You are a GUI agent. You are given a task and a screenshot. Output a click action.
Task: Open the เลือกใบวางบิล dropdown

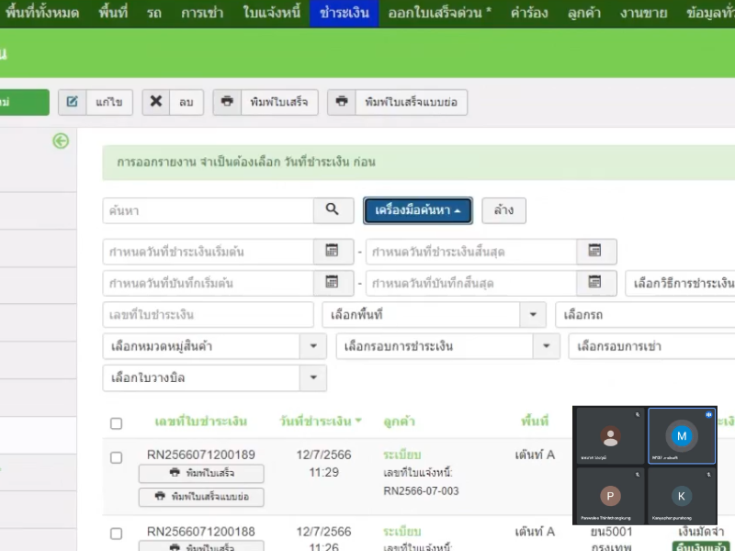point(215,378)
